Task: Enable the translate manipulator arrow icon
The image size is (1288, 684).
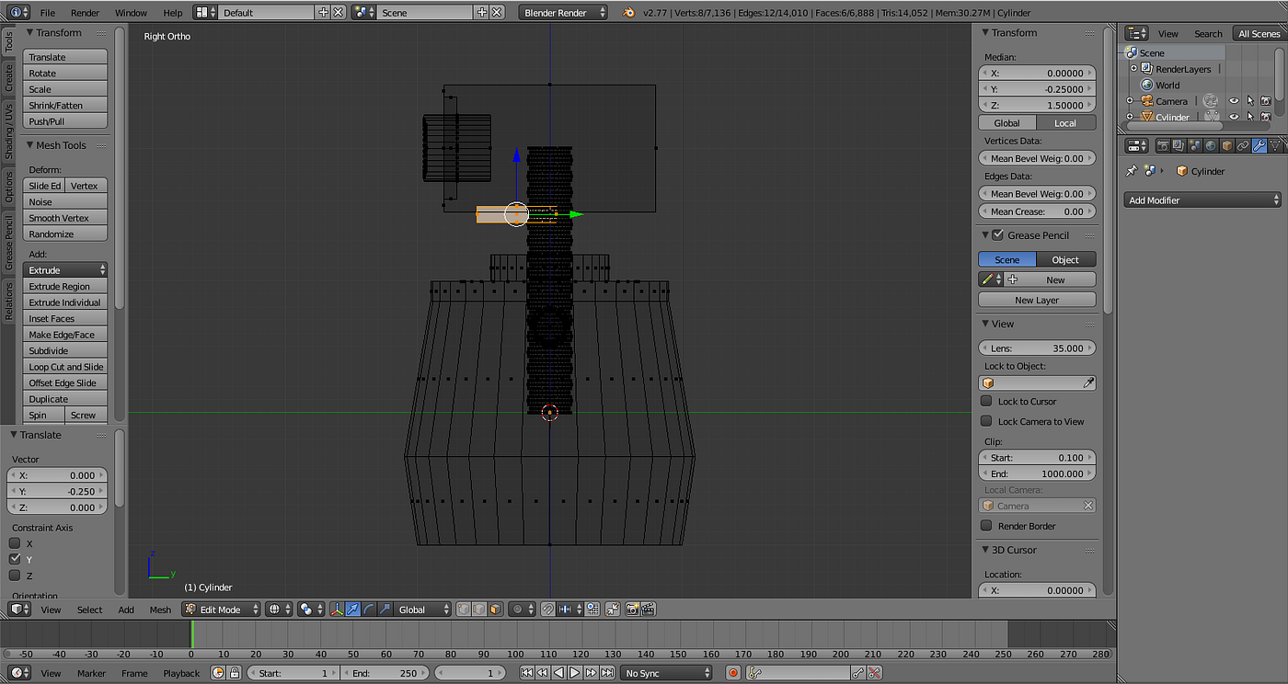Action: pos(353,610)
